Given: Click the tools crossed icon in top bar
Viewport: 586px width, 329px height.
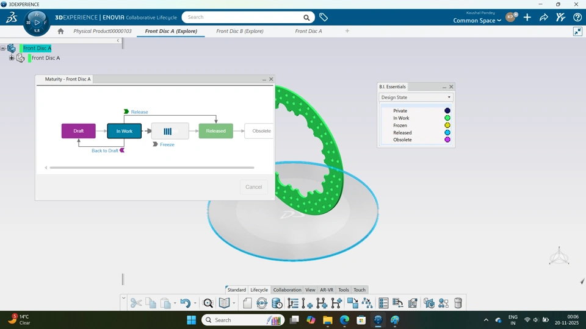Looking at the screenshot, I should (560, 17).
